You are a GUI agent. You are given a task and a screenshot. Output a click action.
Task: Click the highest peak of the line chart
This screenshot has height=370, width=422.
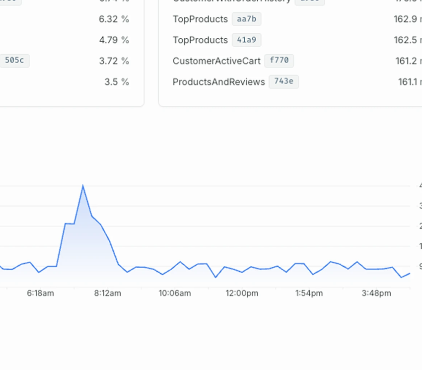coord(83,186)
